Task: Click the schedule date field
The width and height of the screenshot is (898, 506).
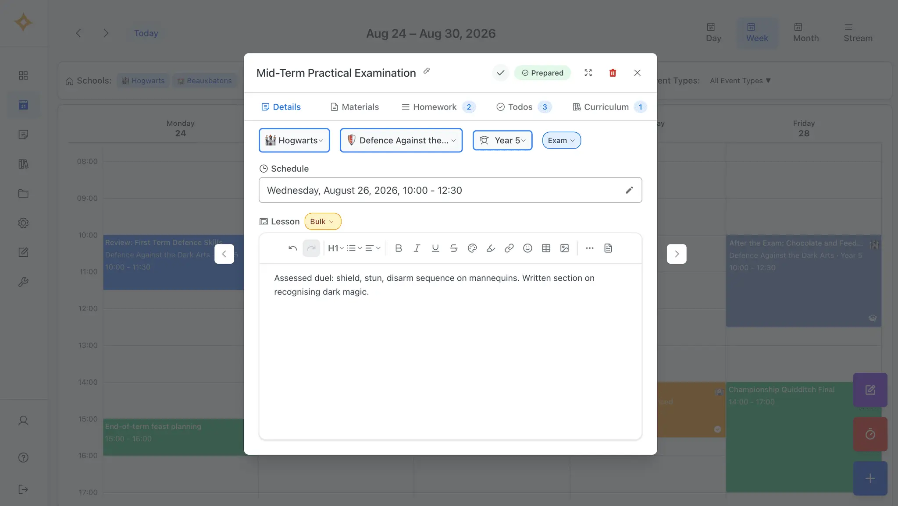Action: click(450, 190)
